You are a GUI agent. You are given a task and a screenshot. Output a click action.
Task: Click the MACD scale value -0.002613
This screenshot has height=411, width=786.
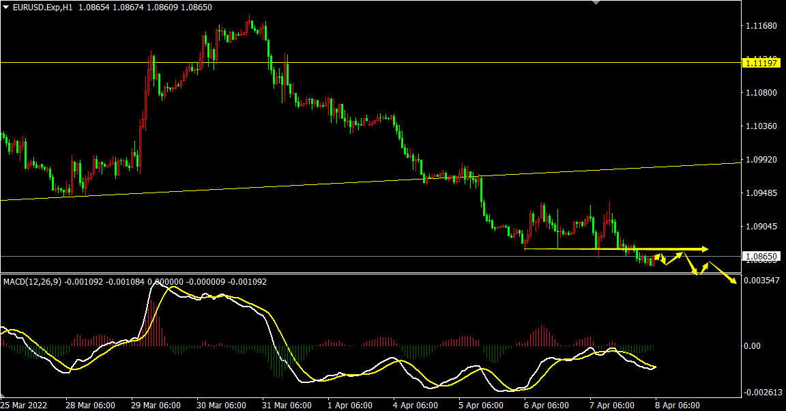(761, 392)
